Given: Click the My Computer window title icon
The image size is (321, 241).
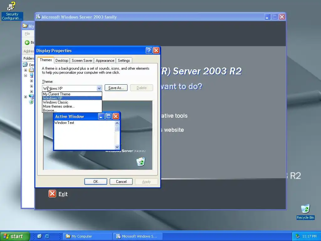Looking at the screenshot, I should (x=25, y=26).
